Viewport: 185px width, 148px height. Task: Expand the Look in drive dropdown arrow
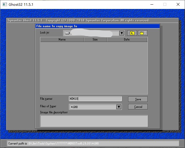122,33
